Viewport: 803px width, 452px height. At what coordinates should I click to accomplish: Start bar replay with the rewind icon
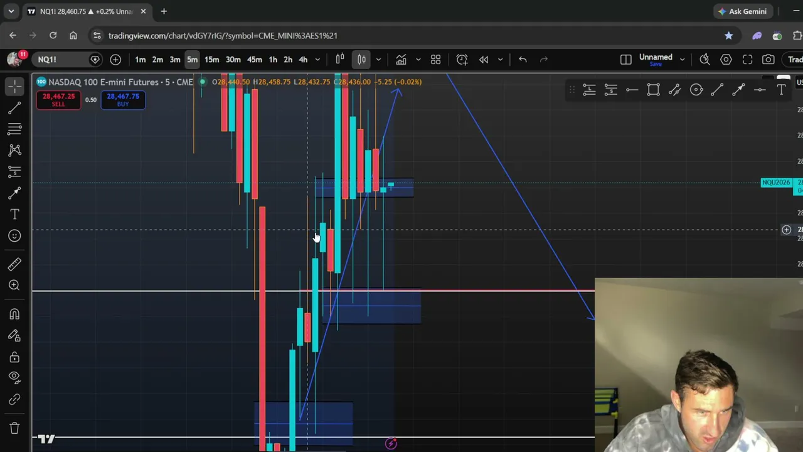click(x=484, y=60)
